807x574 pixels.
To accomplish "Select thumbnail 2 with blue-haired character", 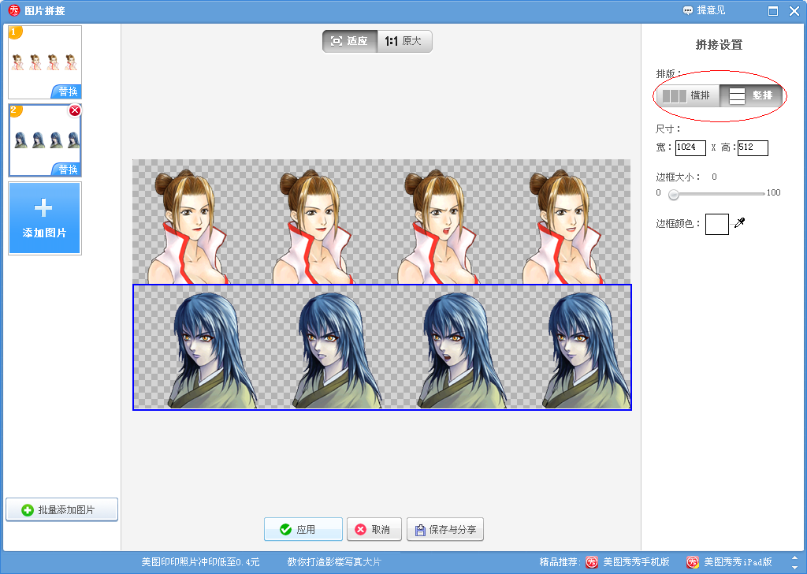I will click(x=45, y=140).
